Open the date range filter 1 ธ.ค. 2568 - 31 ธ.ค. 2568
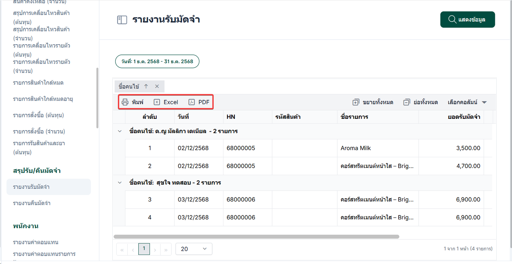The height and width of the screenshot is (264, 512). pyautogui.click(x=157, y=61)
